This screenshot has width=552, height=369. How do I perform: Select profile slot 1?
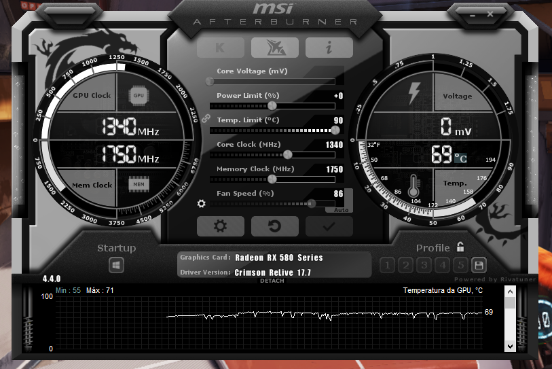(387, 266)
